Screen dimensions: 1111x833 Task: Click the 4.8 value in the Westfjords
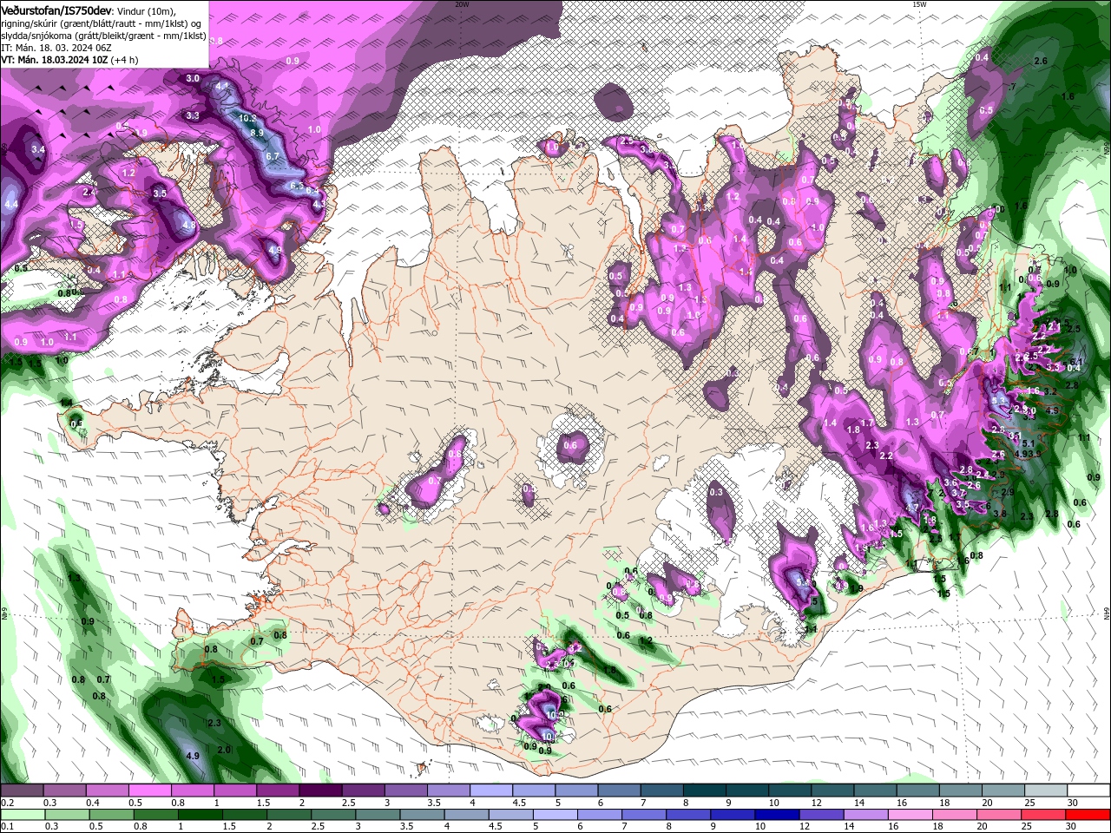(x=189, y=225)
